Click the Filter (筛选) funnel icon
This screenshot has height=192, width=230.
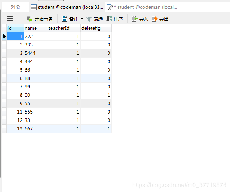click(x=89, y=19)
